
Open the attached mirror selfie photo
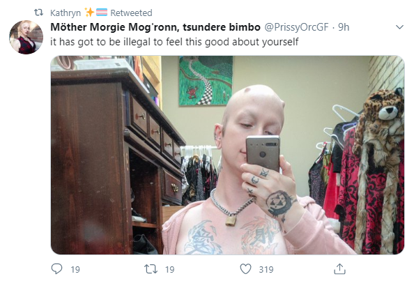tap(227, 155)
